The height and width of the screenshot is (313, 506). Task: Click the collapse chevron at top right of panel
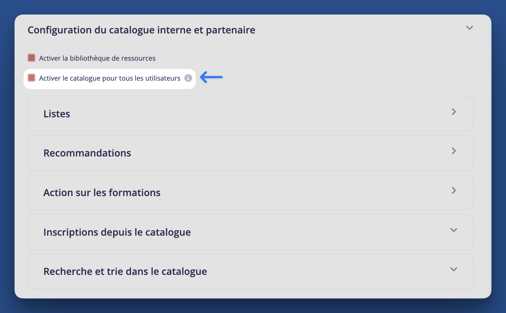coord(469,28)
